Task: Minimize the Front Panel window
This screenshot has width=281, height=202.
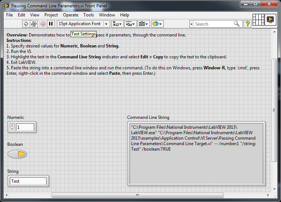Action: point(246,4)
